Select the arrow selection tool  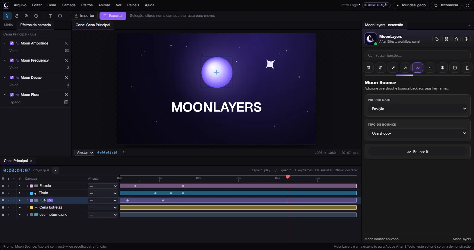tap(7, 16)
